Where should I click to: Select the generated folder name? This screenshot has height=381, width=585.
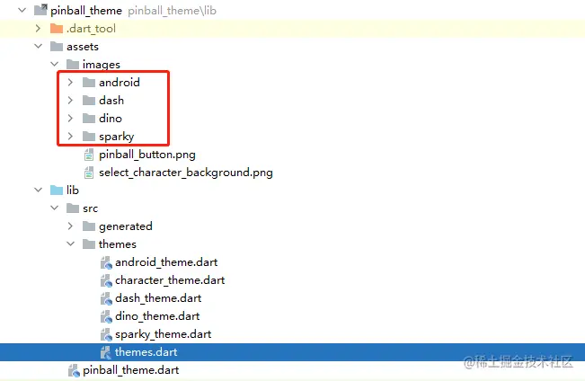(x=126, y=226)
